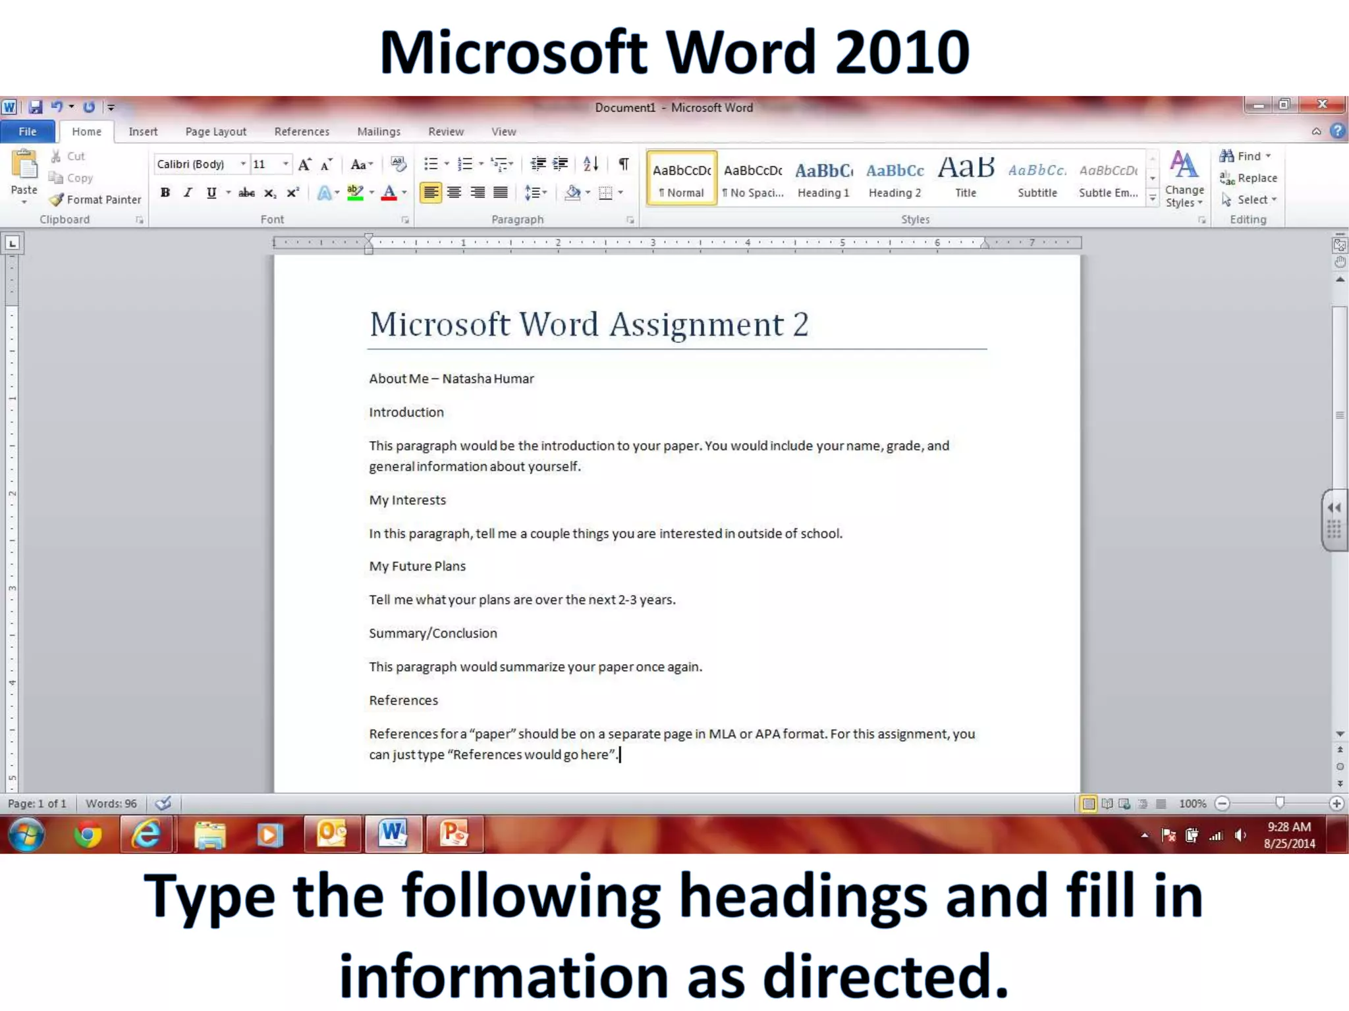Click the vertical scrollbar down arrow

(x=1340, y=734)
